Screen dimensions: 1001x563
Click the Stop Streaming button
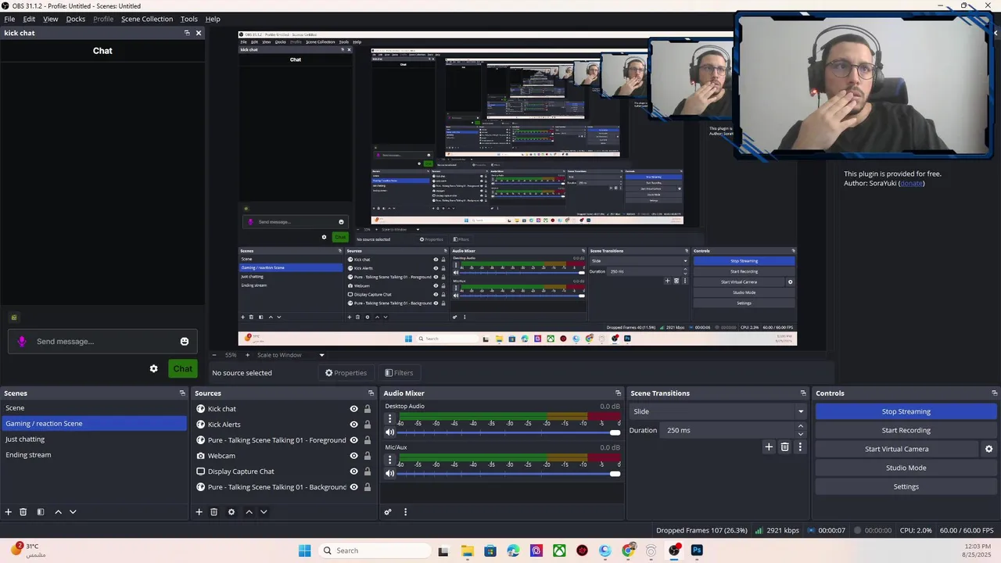click(x=906, y=411)
